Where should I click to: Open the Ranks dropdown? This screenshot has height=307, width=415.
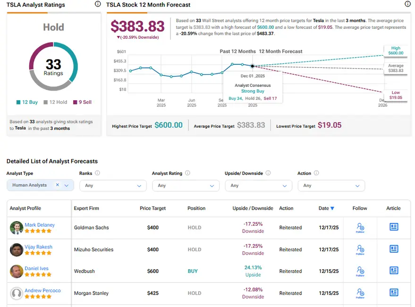tap(113, 186)
